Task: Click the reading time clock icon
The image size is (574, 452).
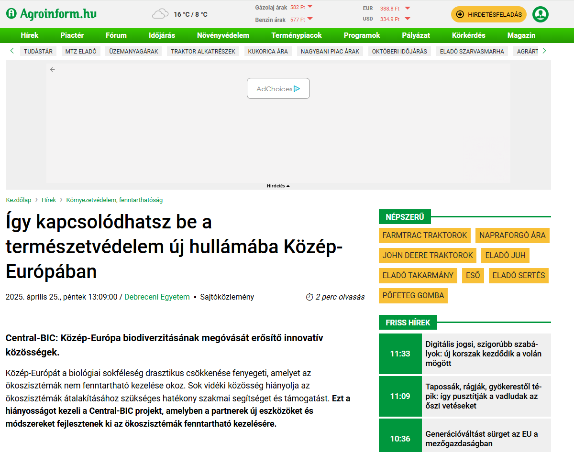Action: point(309,297)
